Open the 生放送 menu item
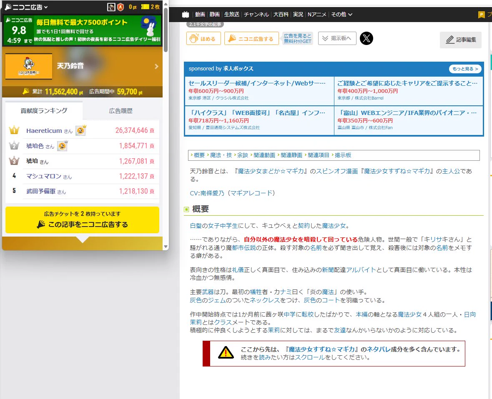This screenshot has height=399, width=492. click(x=232, y=15)
